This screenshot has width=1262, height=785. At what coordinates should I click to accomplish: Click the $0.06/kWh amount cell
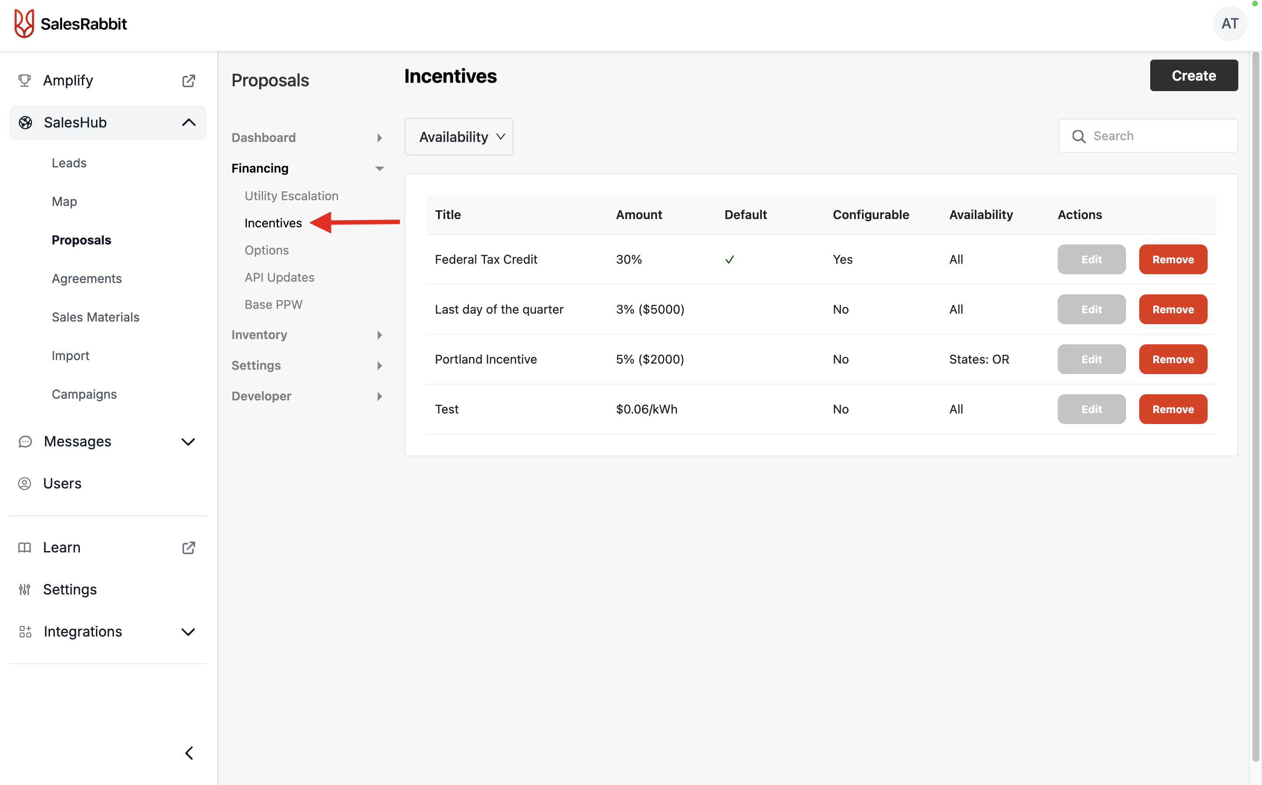tap(646, 409)
